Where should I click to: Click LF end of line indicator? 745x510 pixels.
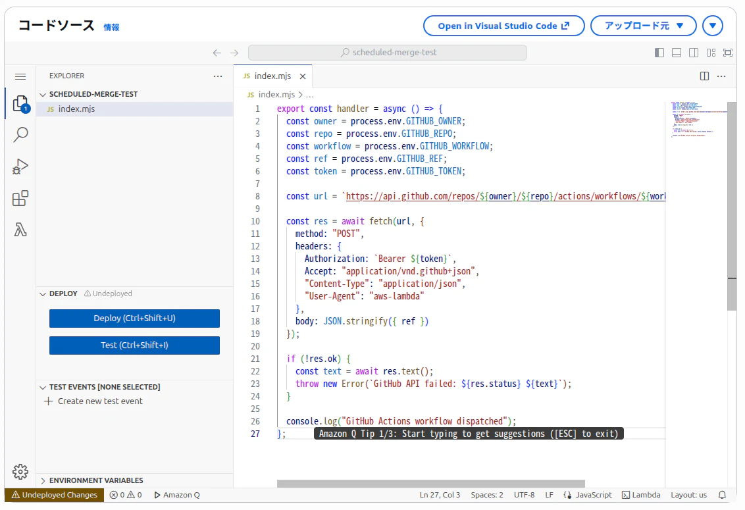click(x=550, y=495)
